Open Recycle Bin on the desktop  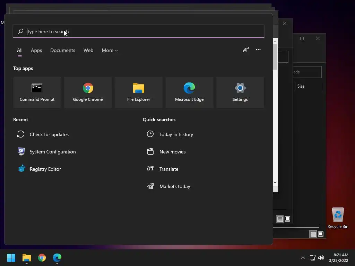tap(338, 218)
